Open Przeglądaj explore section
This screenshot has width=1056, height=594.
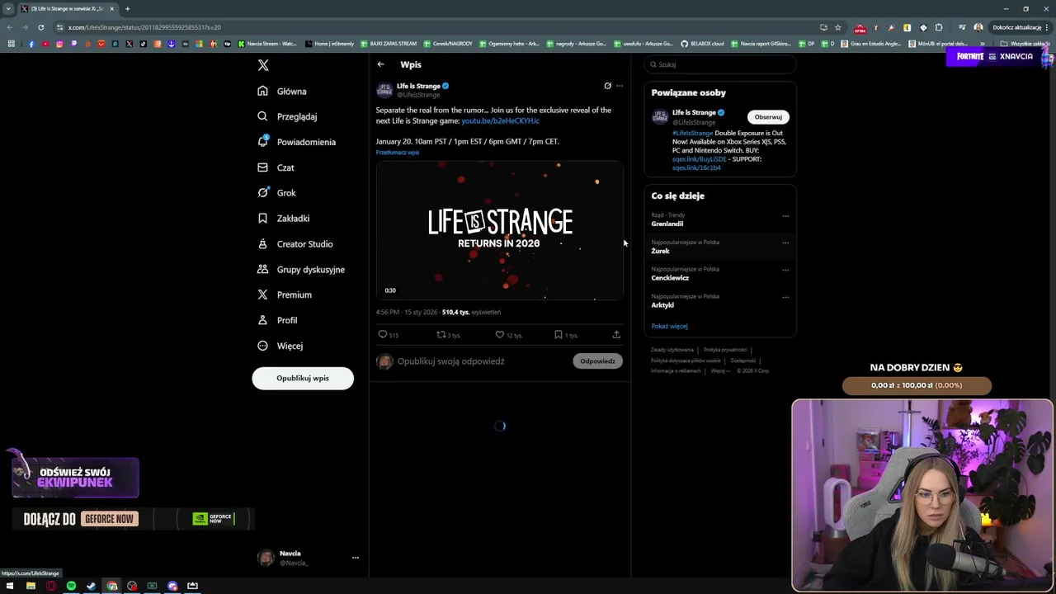pos(287,117)
